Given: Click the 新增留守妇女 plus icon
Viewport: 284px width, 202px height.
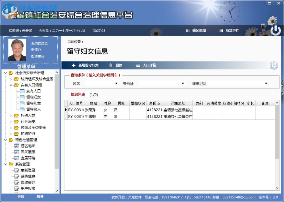Looking at the screenshot, I should (x=74, y=65).
